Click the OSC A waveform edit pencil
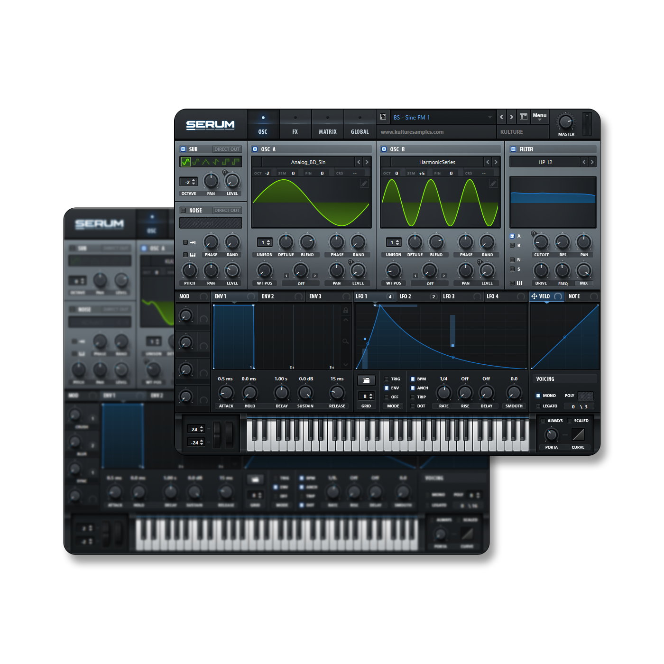664x664 pixels. point(364,184)
